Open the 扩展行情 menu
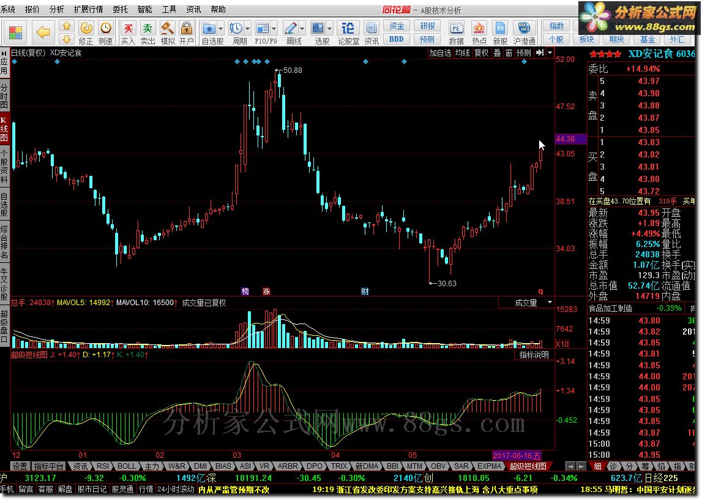This screenshot has height=500, width=702. point(88,9)
